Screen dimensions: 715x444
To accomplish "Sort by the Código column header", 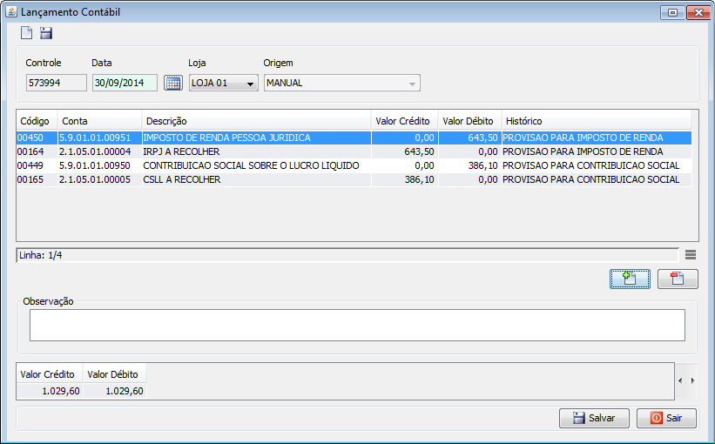I will point(37,121).
